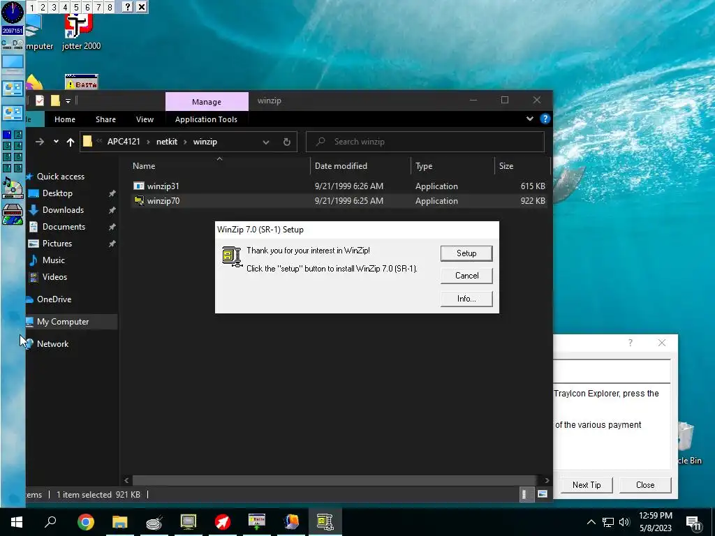
Task: Go up one folder level
Action: coord(71,142)
